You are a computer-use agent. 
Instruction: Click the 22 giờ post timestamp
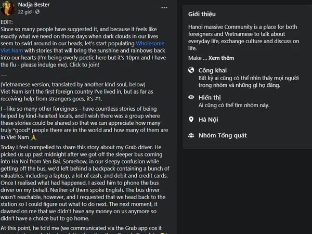(x=24, y=12)
